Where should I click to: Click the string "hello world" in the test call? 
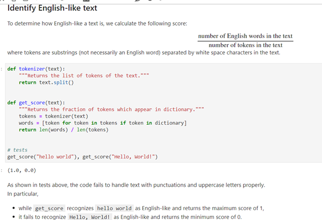click(x=55, y=157)
